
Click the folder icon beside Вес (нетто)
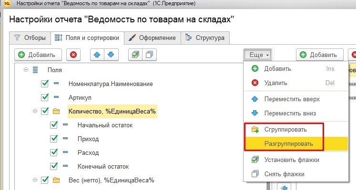[x=57, y=180]
